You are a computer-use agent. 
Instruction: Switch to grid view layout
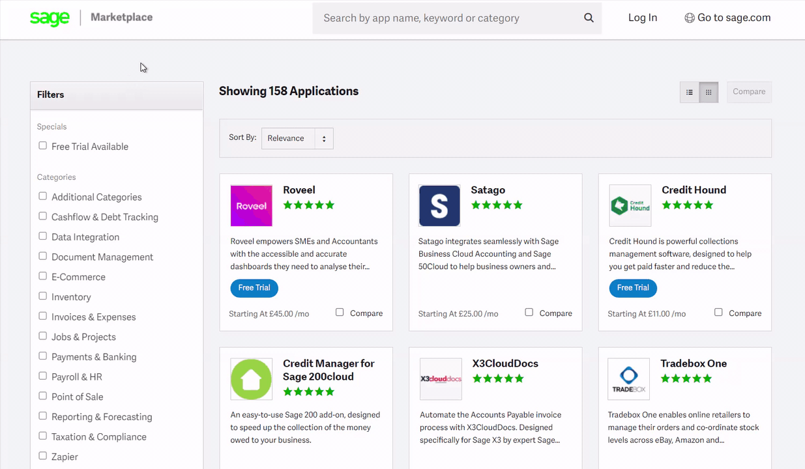(709, 92)
